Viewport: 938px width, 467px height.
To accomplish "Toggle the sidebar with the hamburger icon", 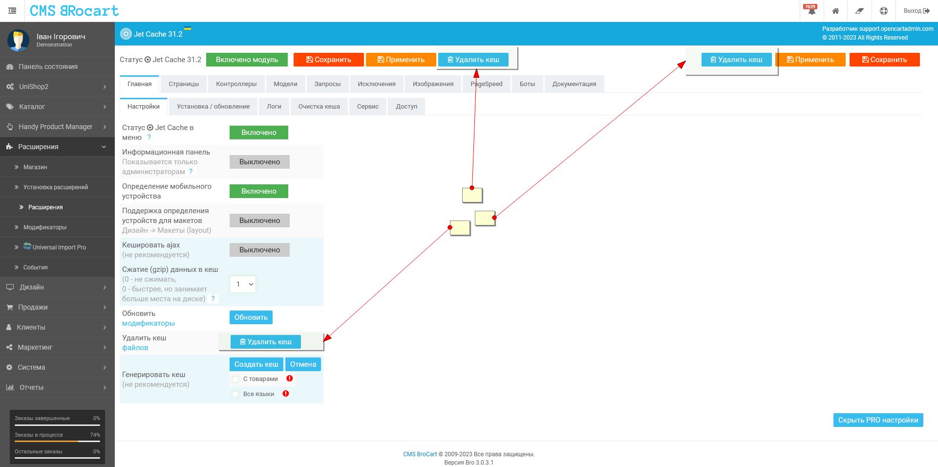I will 12,11.
